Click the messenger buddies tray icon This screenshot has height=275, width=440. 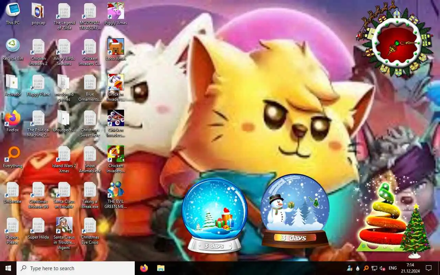(x=350, y=268)
